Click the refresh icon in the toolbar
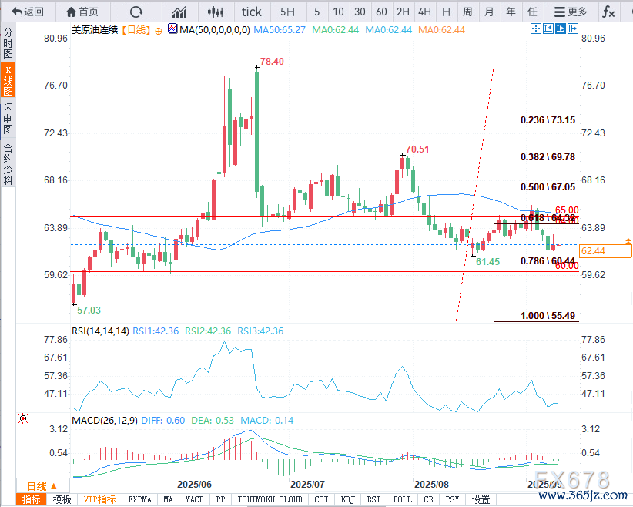The image size is (633, 507). point(136,12)
